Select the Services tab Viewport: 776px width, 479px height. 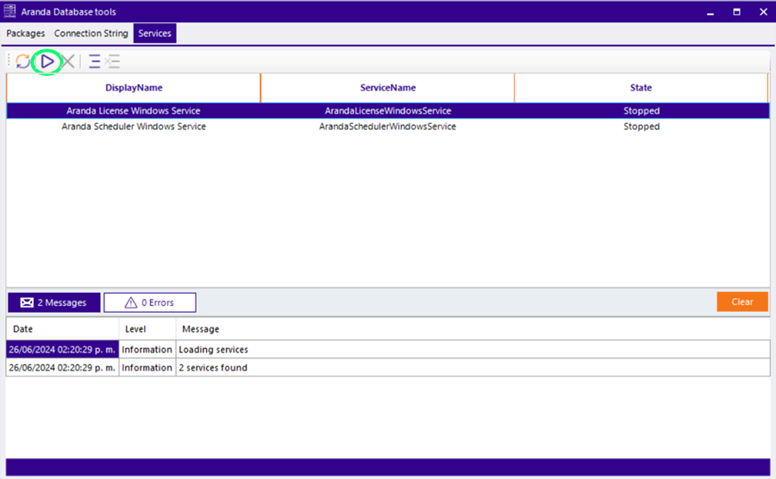(x=154, y=33)
